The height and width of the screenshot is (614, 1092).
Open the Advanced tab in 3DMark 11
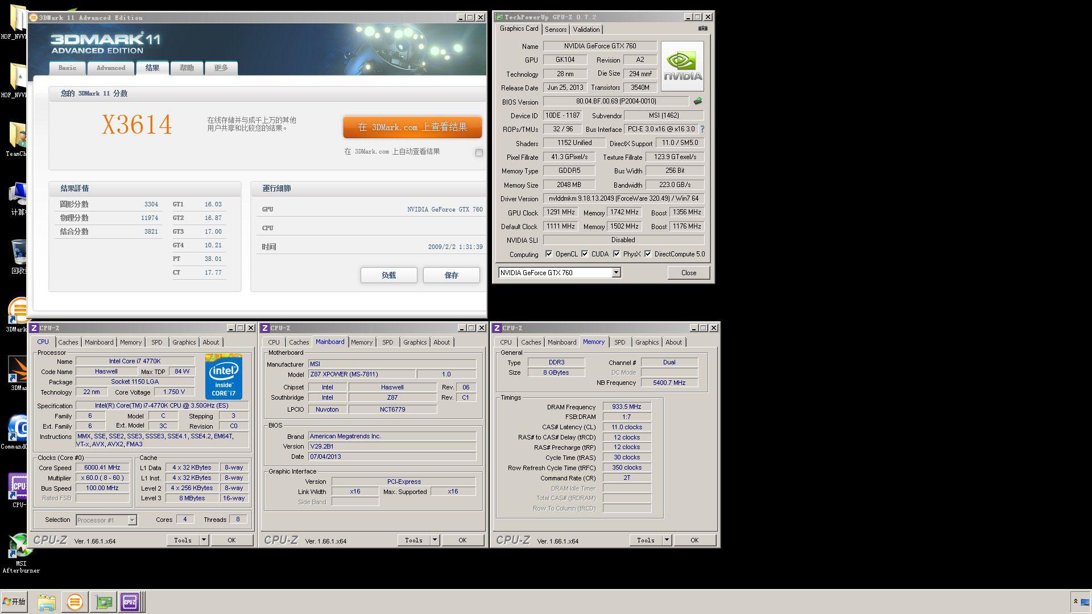[x=111, y=68]
